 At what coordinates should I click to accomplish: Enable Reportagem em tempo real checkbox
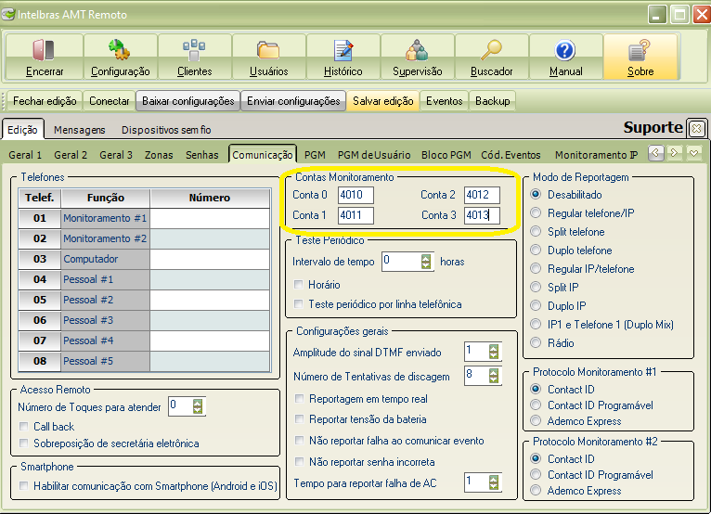point(299,398)
